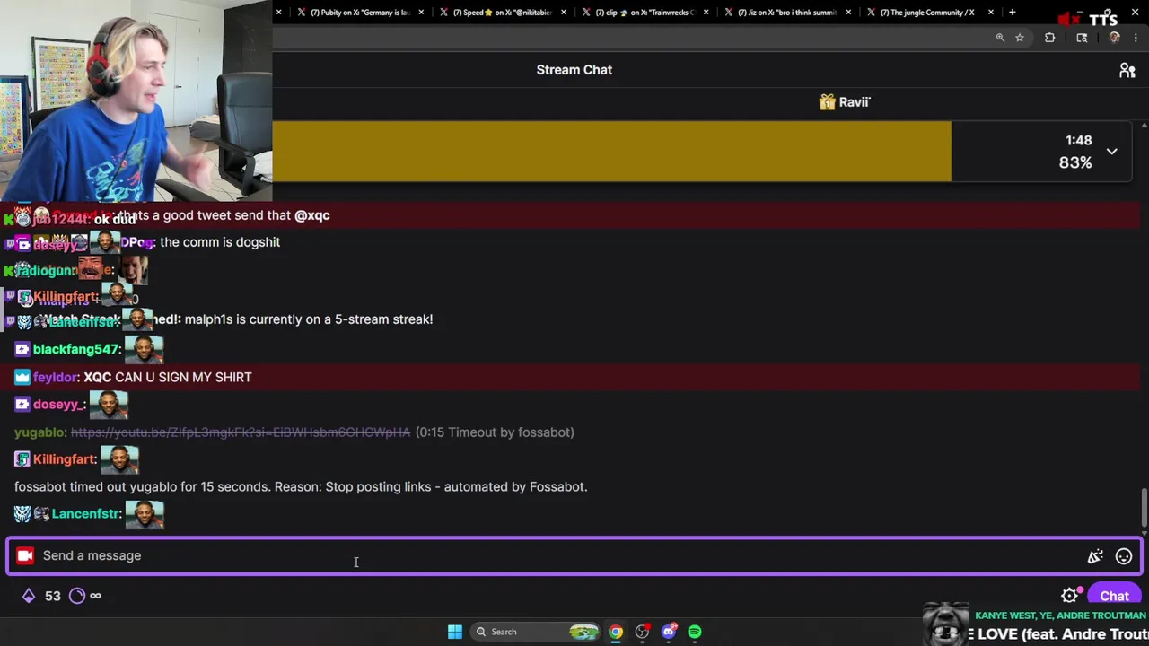Open the chat community members icon
This screenshot has width=1149, height=646.
point(1127,70)
